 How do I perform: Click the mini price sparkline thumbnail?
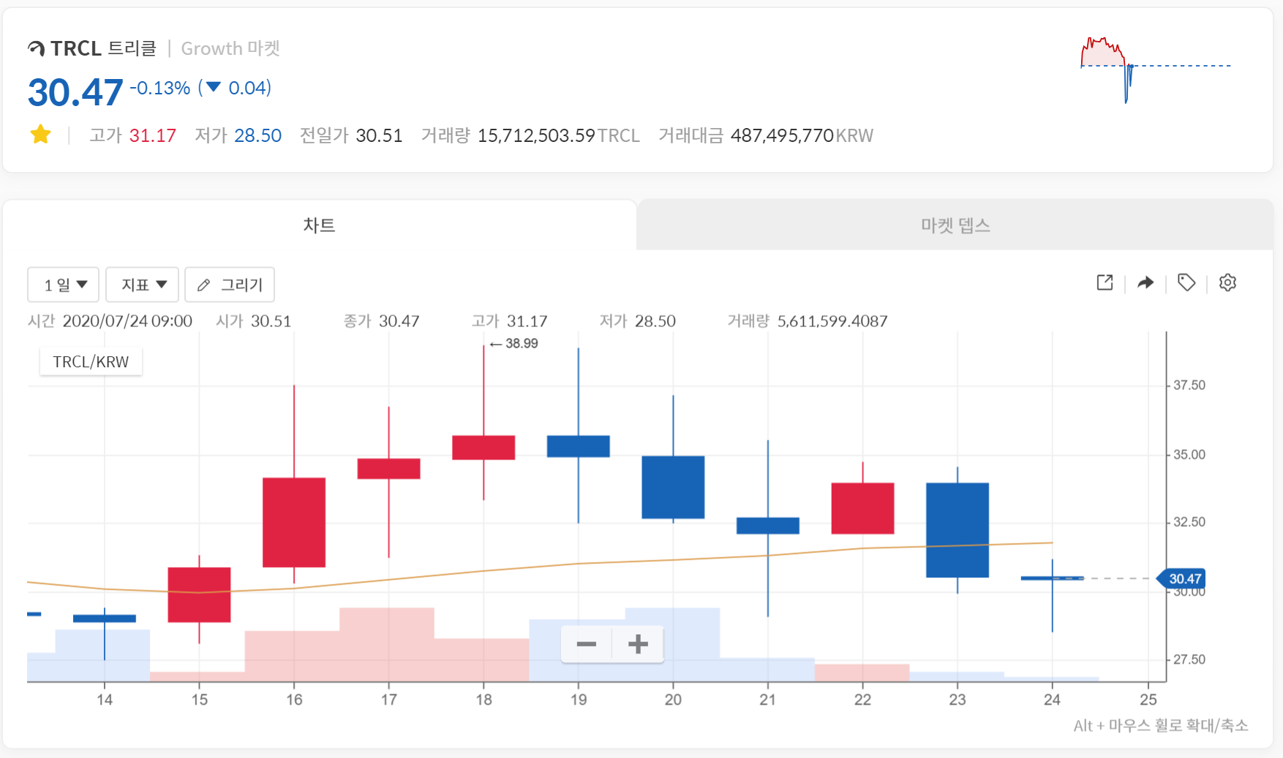[1156, 70]
